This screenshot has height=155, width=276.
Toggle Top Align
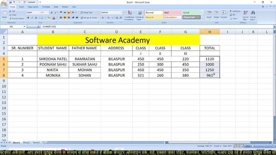61,12
